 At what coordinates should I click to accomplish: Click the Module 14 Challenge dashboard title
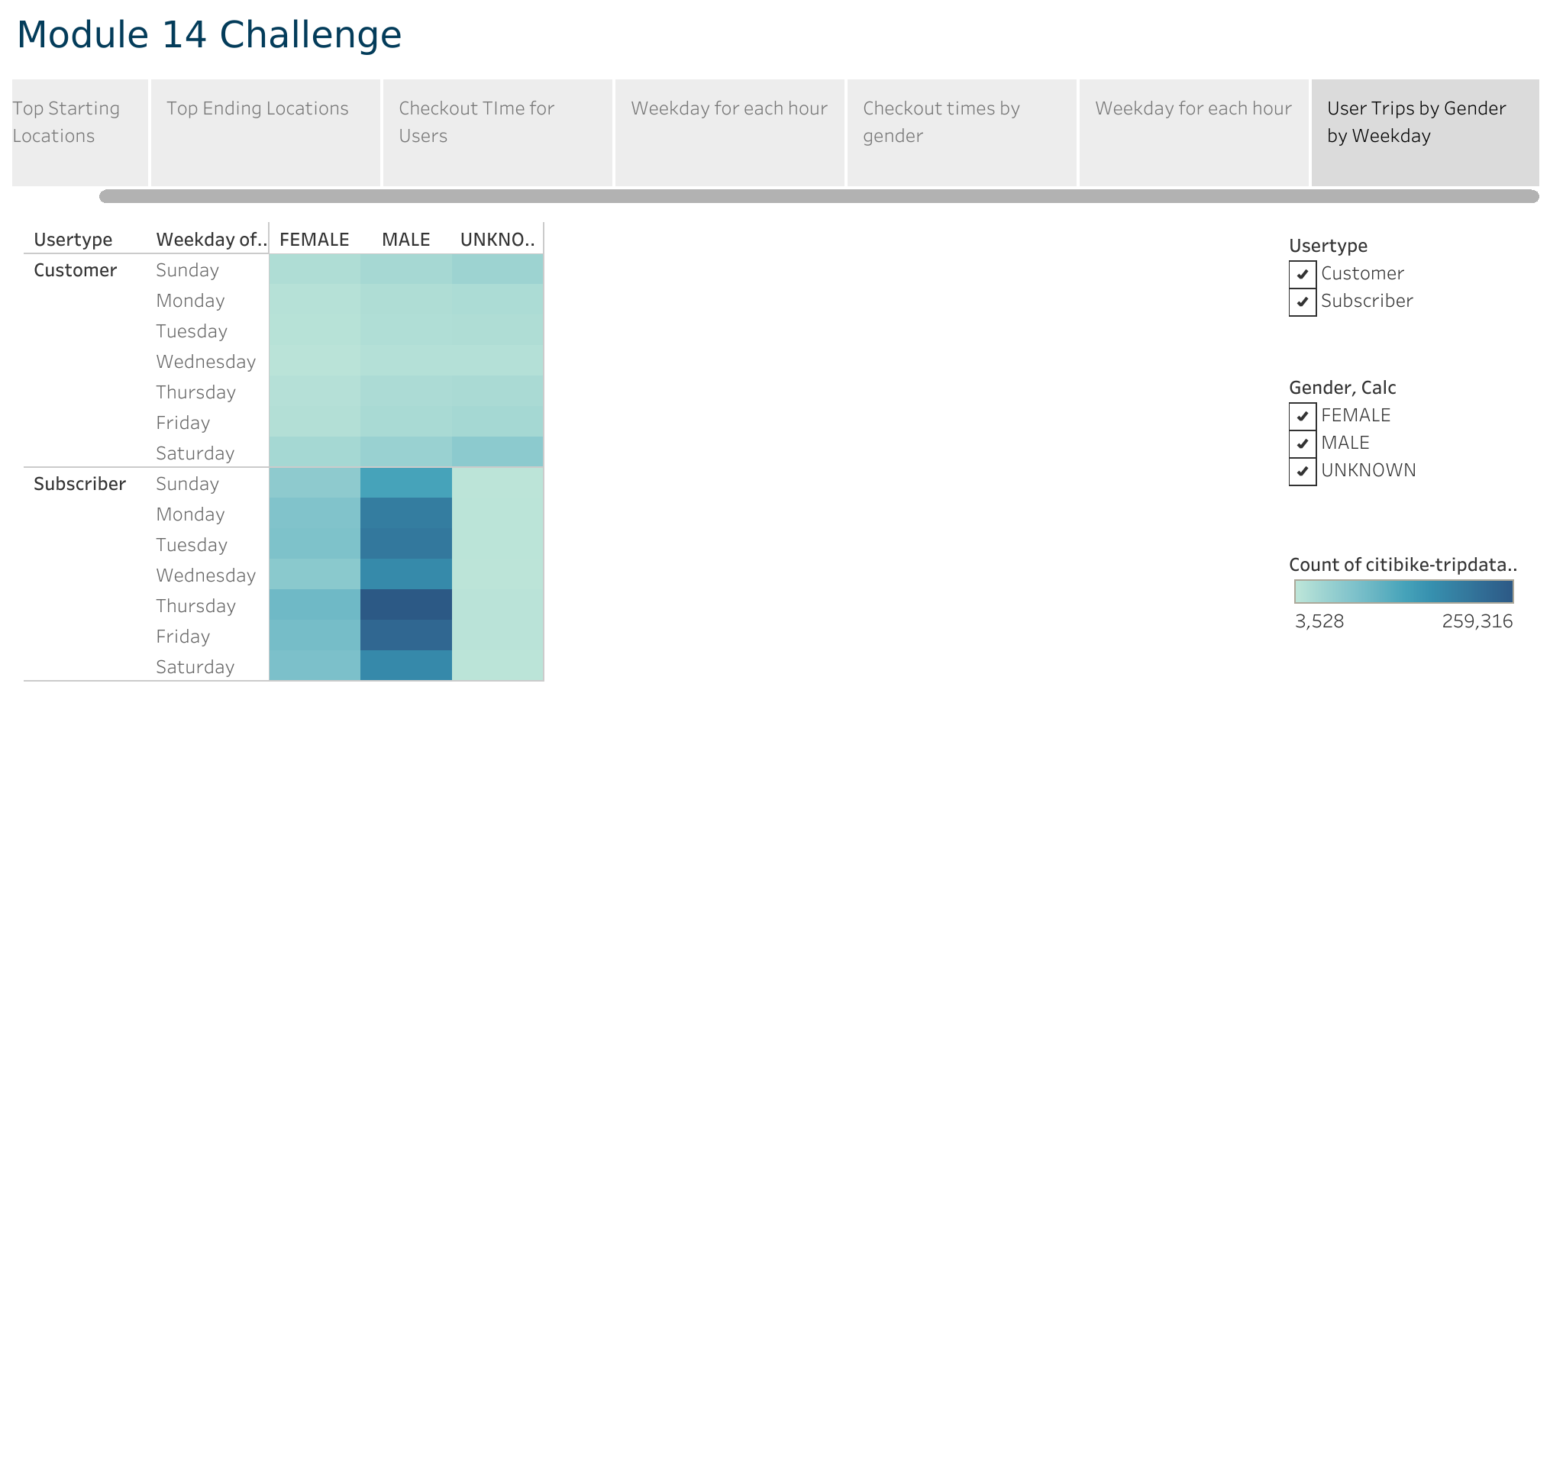[x=208, y=35]
